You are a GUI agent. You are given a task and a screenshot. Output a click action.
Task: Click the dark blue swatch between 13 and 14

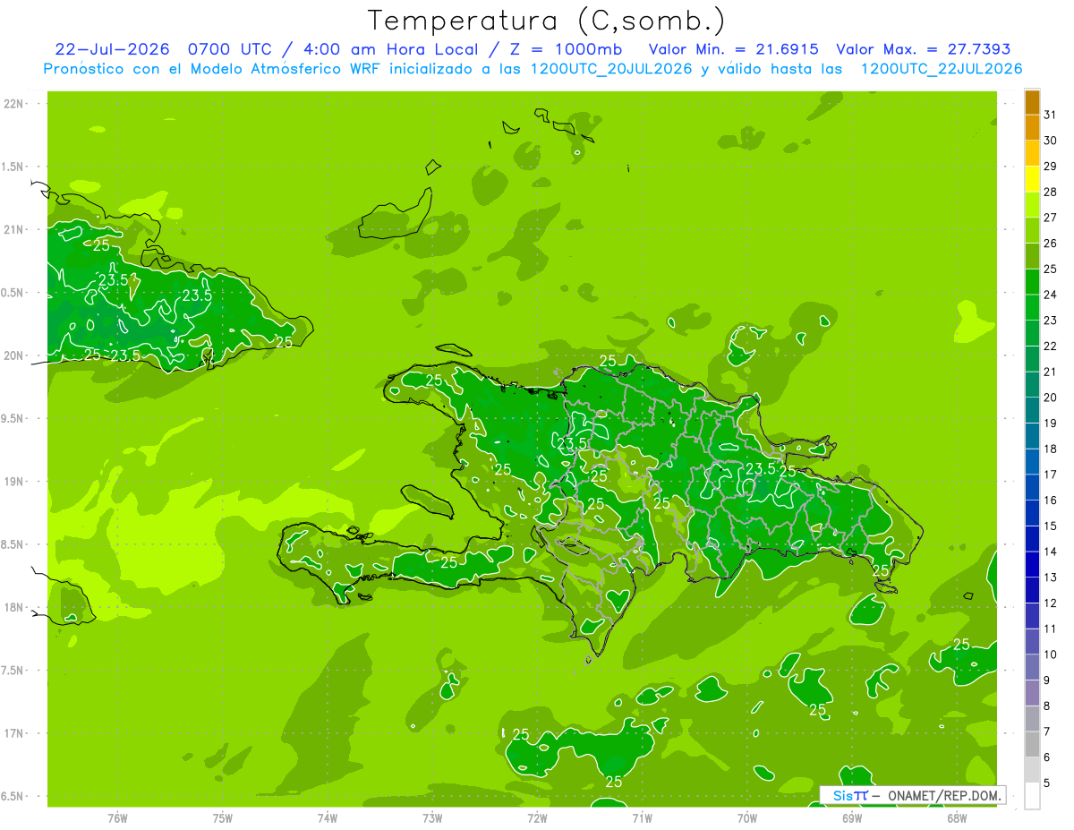coord(1032,565)
